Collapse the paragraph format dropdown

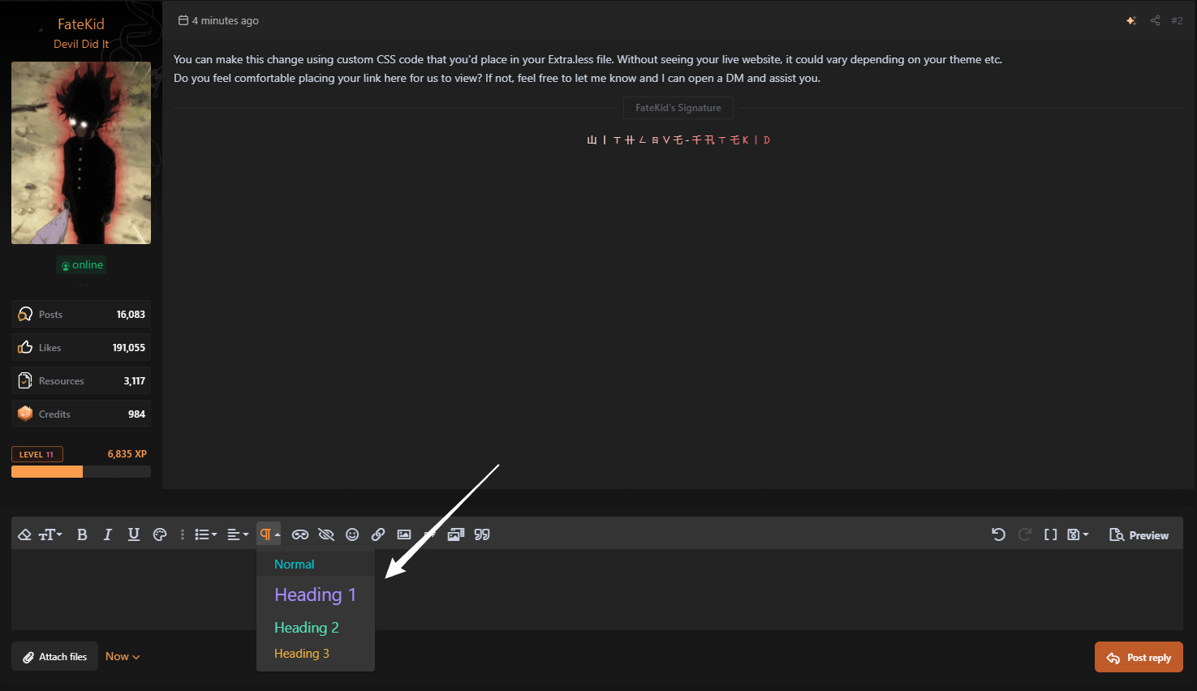coord(269,534)
